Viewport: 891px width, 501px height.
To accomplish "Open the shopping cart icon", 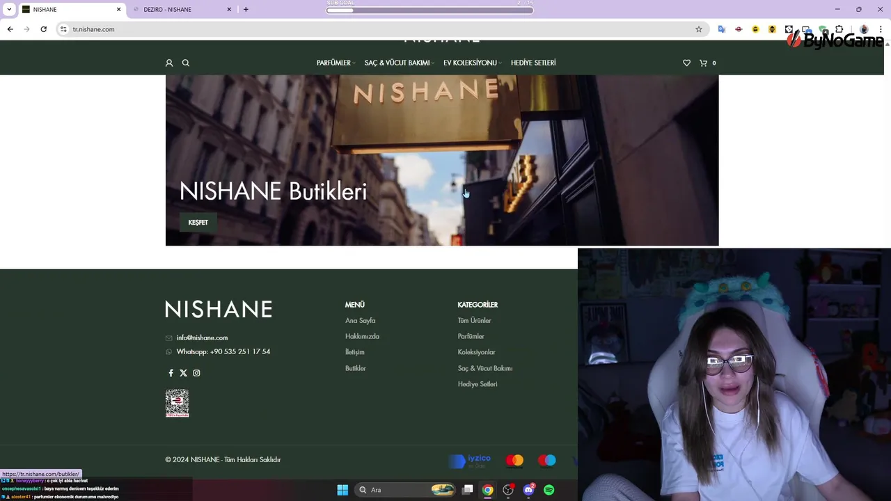I will click(703, 63).
